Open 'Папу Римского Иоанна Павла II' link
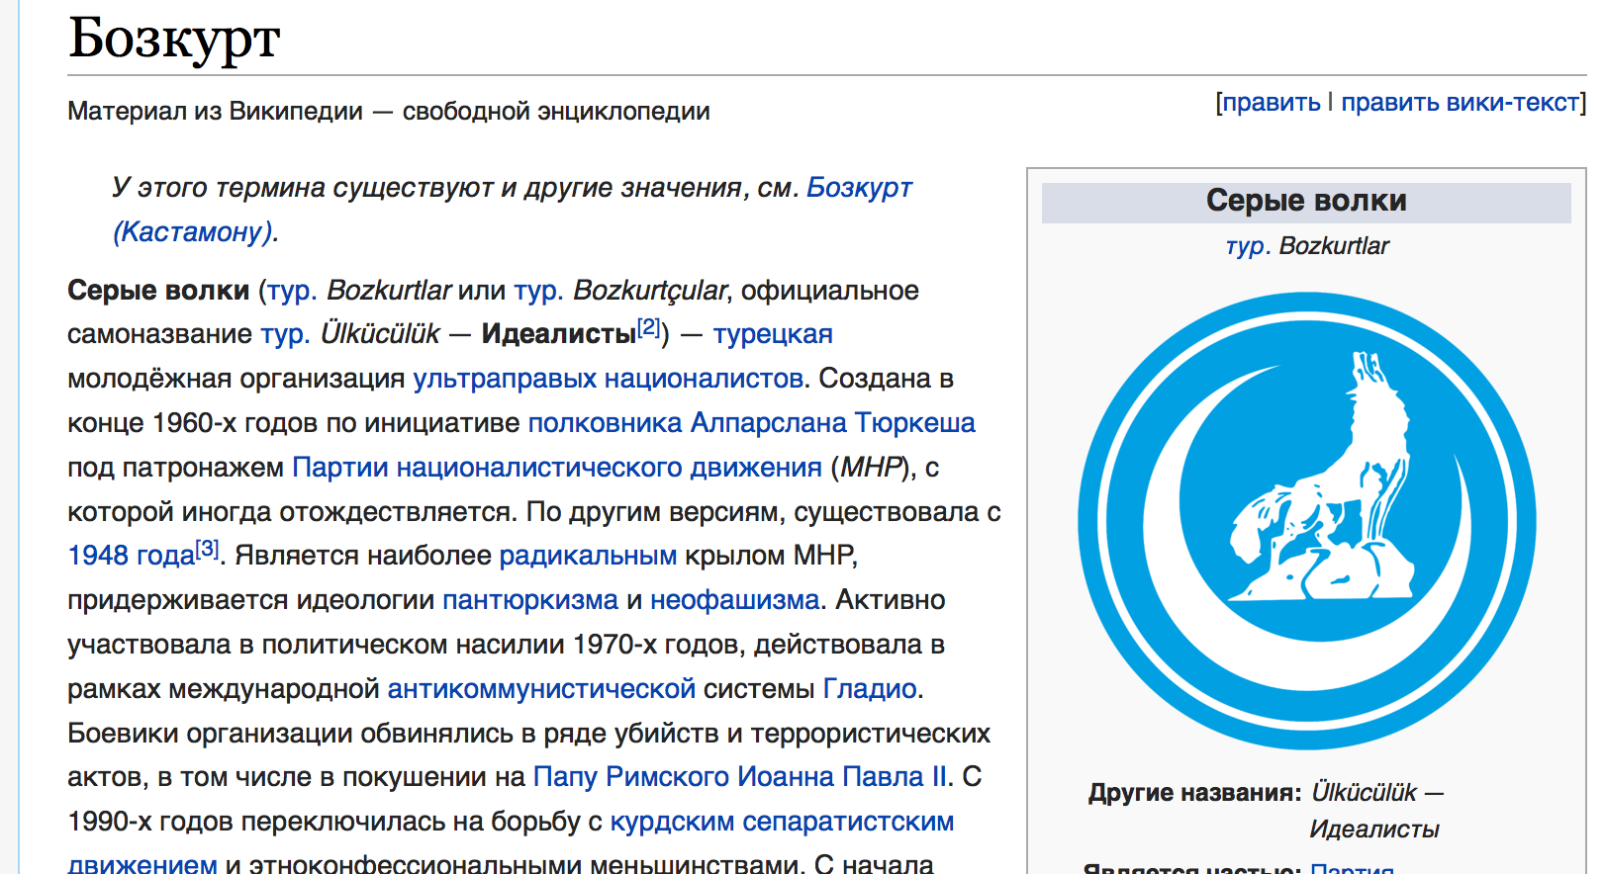The height and width of the screenshot is (874, 1605). coord(740,777)
